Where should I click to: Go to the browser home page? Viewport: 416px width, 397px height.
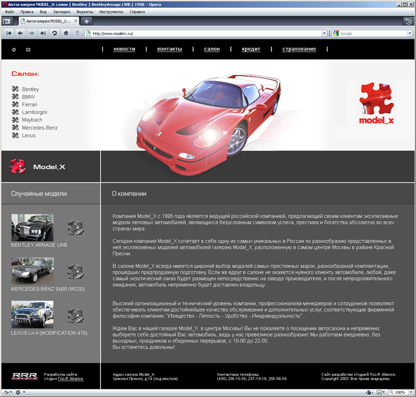(66, 33)
